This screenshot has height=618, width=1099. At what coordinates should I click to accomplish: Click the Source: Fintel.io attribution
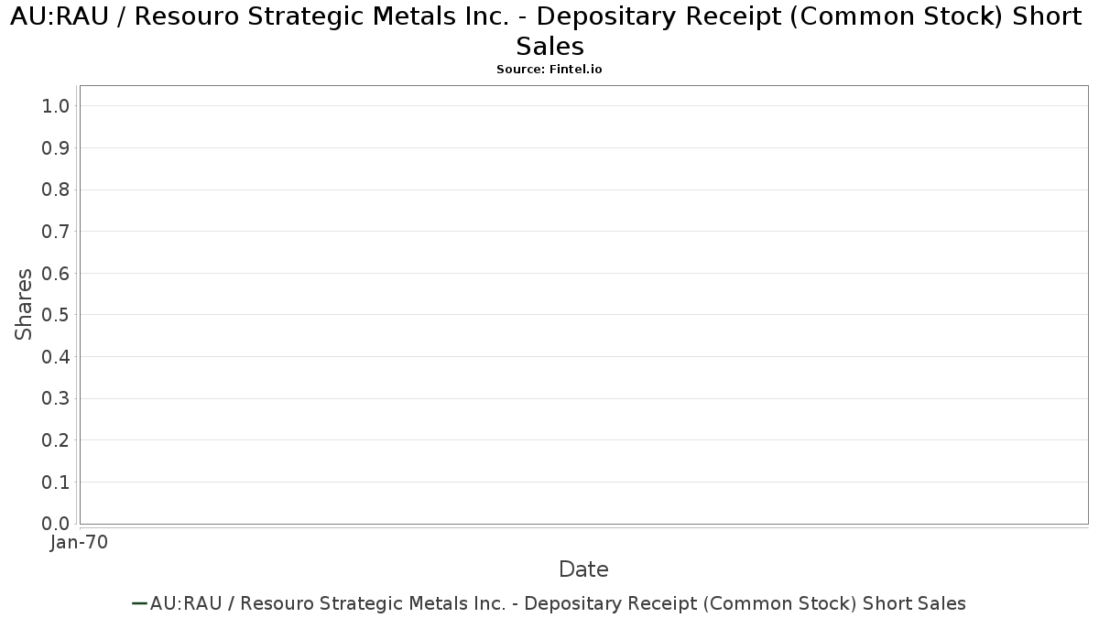pyautogui.click(x=549, y=69)
